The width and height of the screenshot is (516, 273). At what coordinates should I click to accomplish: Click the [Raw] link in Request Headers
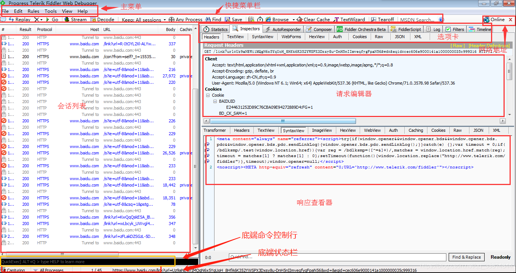pos(457,45)
